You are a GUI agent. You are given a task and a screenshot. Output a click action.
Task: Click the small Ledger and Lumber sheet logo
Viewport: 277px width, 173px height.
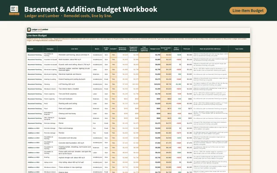point(38,30)
